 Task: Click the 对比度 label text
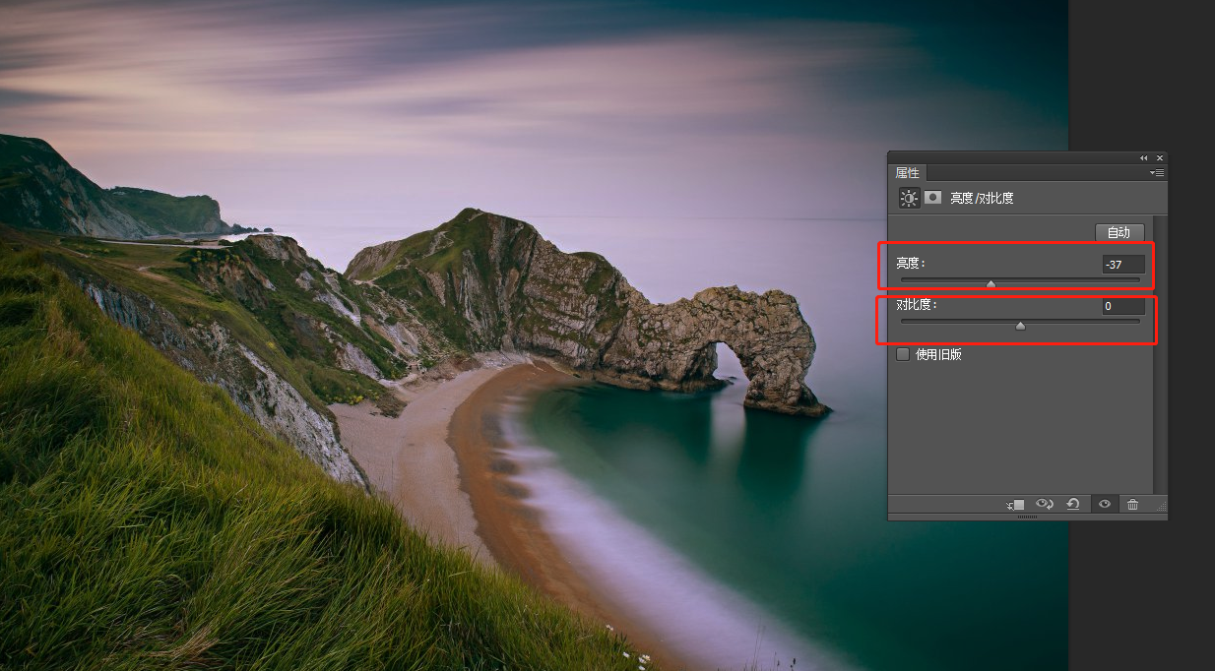pyautogui.click(x=917, y=305)
